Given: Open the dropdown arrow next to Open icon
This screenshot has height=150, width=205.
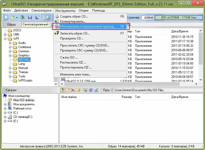Looking at the screenshot, I should click(17, 18).
